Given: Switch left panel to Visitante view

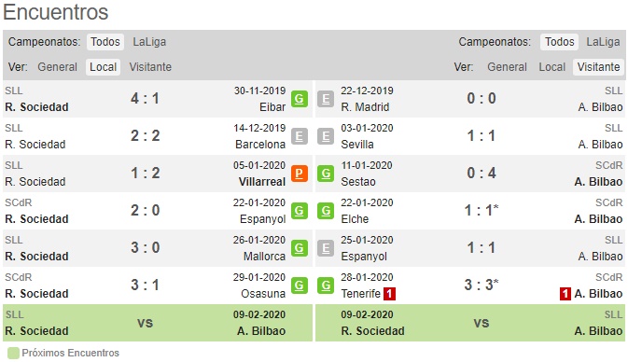Looking at the screenshot, I should pyautogui.click(x=150, y=67).
